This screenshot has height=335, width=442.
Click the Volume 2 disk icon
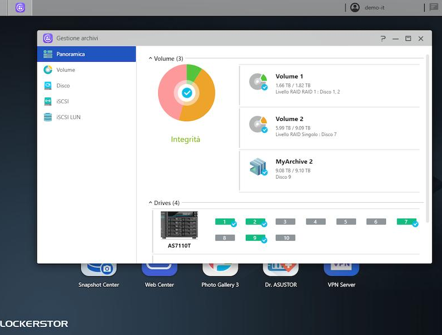[x=258, y=124]
